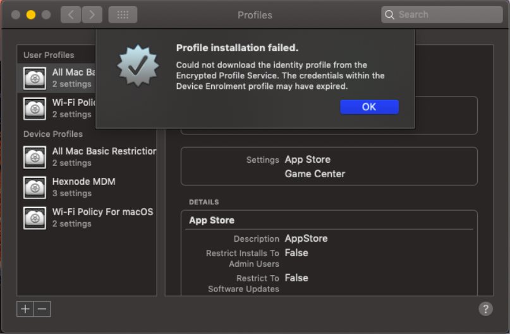Click the 'Profile installation failed.' heading

click(x=237, y=48)
